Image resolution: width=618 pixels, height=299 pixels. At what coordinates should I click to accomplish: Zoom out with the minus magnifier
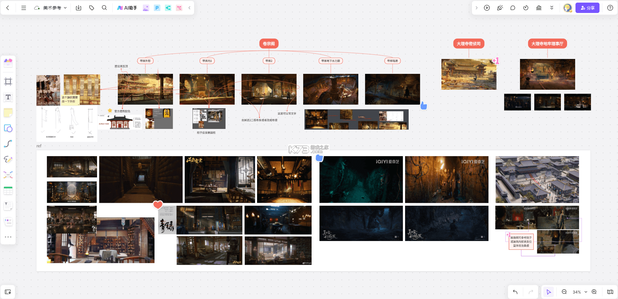(x=564, y=292)
